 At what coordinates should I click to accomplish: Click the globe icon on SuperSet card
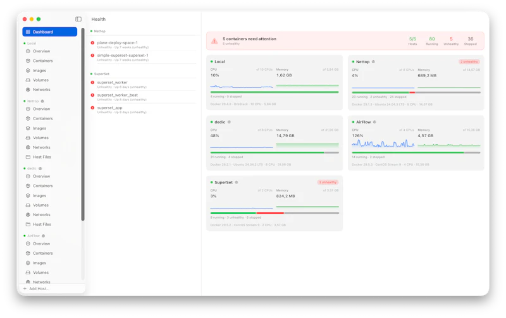pyautogui.click(x=237, y=182)
